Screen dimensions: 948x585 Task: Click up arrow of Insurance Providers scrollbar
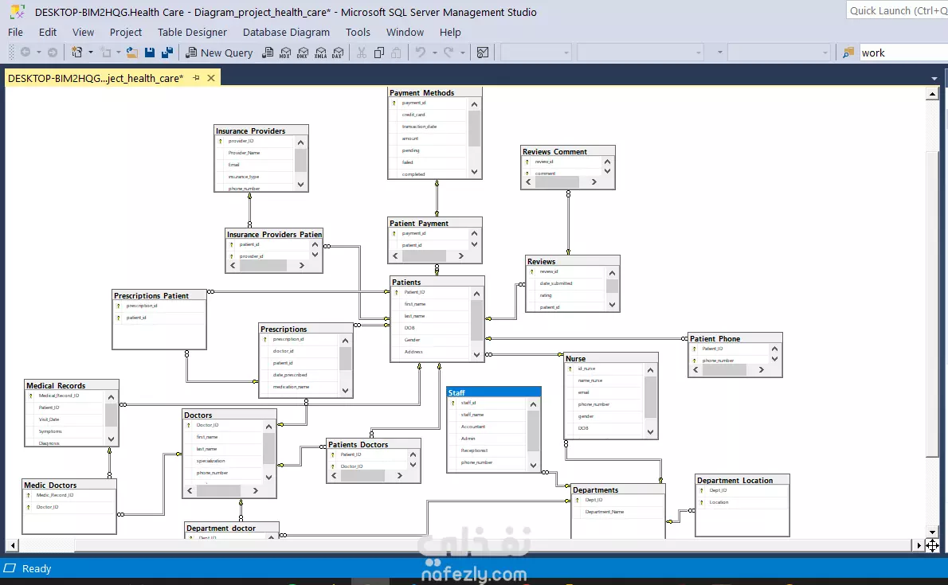pos(300,142)
